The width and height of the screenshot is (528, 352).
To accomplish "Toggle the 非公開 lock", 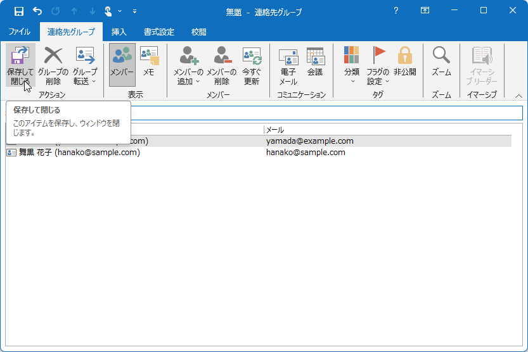I will coord(405,62).
